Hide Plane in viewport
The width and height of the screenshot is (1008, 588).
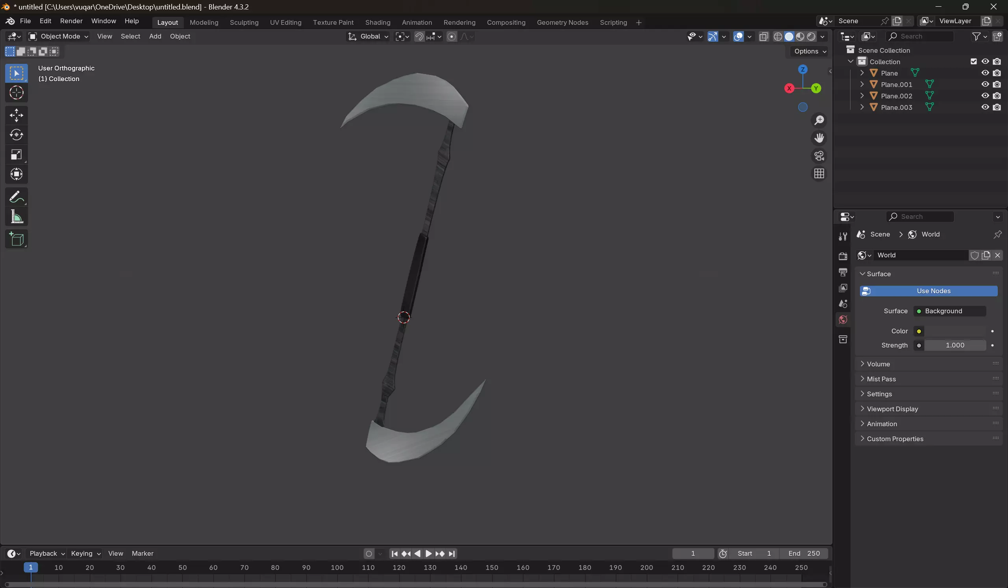(x=985, y=73)
